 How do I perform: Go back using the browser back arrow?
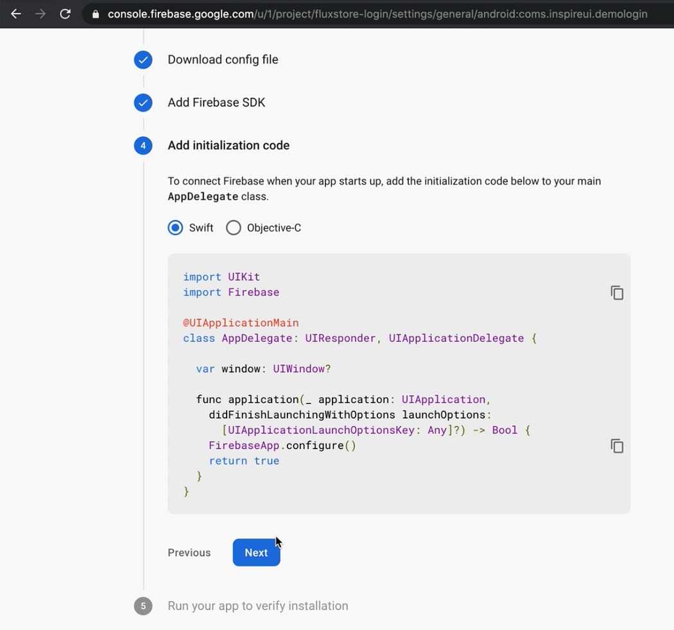[16, 13]
